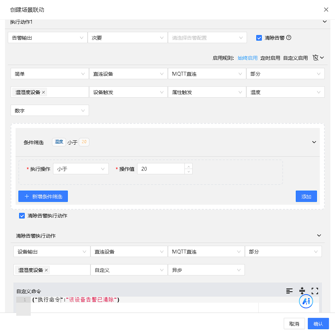335x332 pixels.
Task: Increase the 操作值 with the up stepper
Action: pyautogui.click(x=189, y=167)
